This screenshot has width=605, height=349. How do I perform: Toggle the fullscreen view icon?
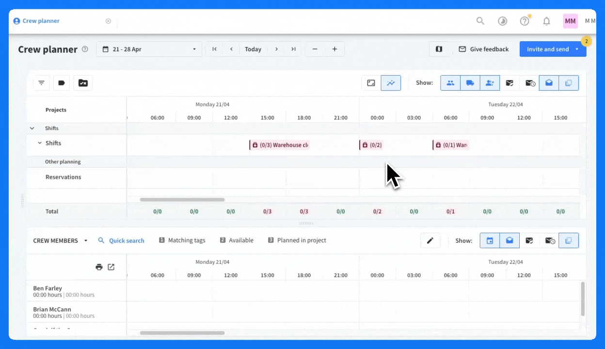[x=371, y=83]
